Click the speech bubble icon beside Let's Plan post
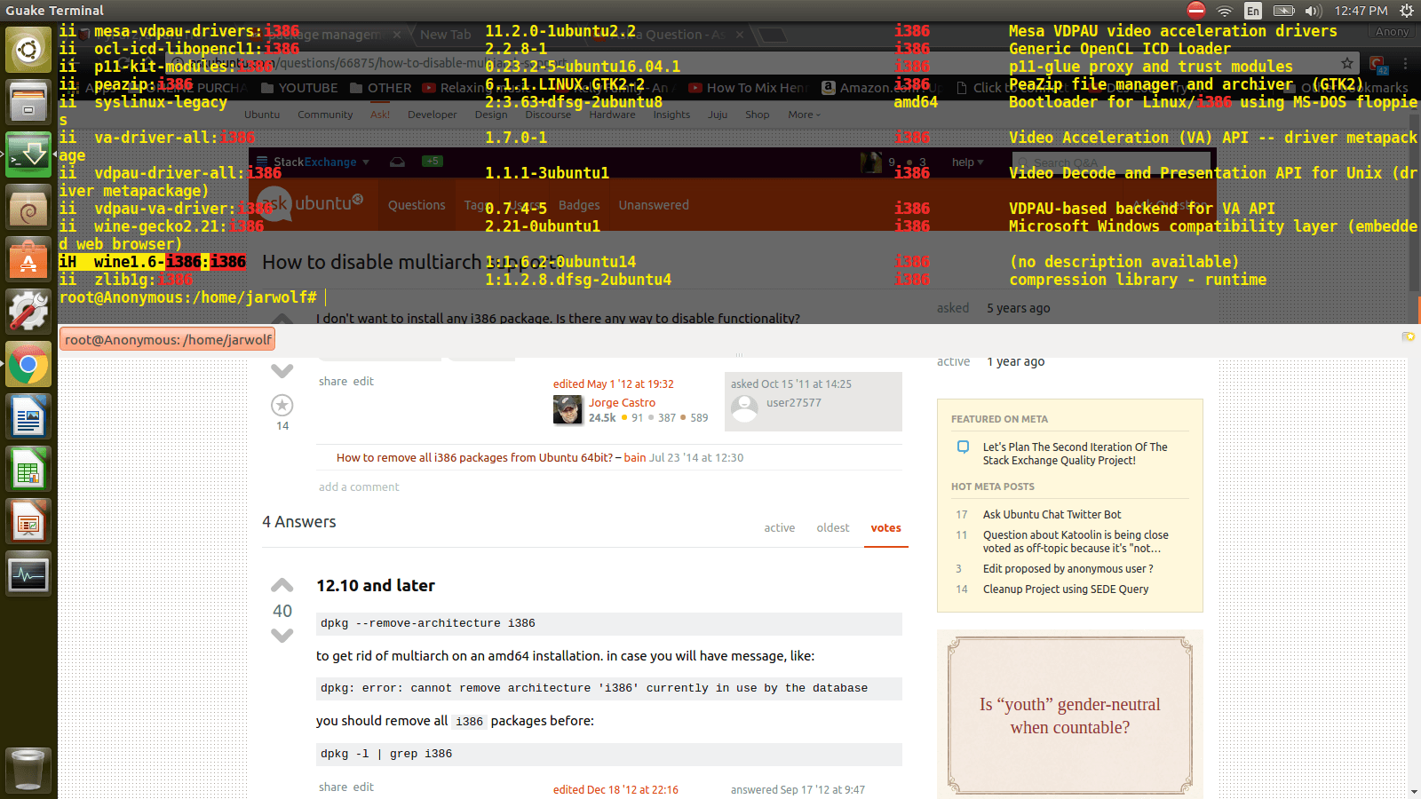The width and height of the screenshot is (1421, 799). pyautogui.click(x=963, y=447)
